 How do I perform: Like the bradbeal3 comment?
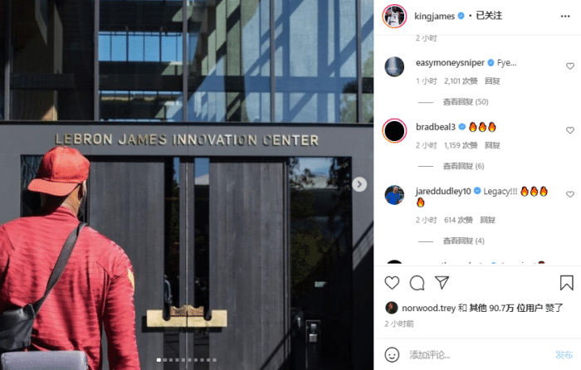(x=570, y=130)
